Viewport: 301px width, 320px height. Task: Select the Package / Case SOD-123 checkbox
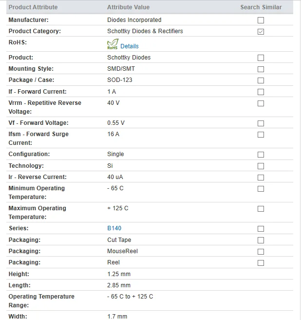click(x=261, y=80)
